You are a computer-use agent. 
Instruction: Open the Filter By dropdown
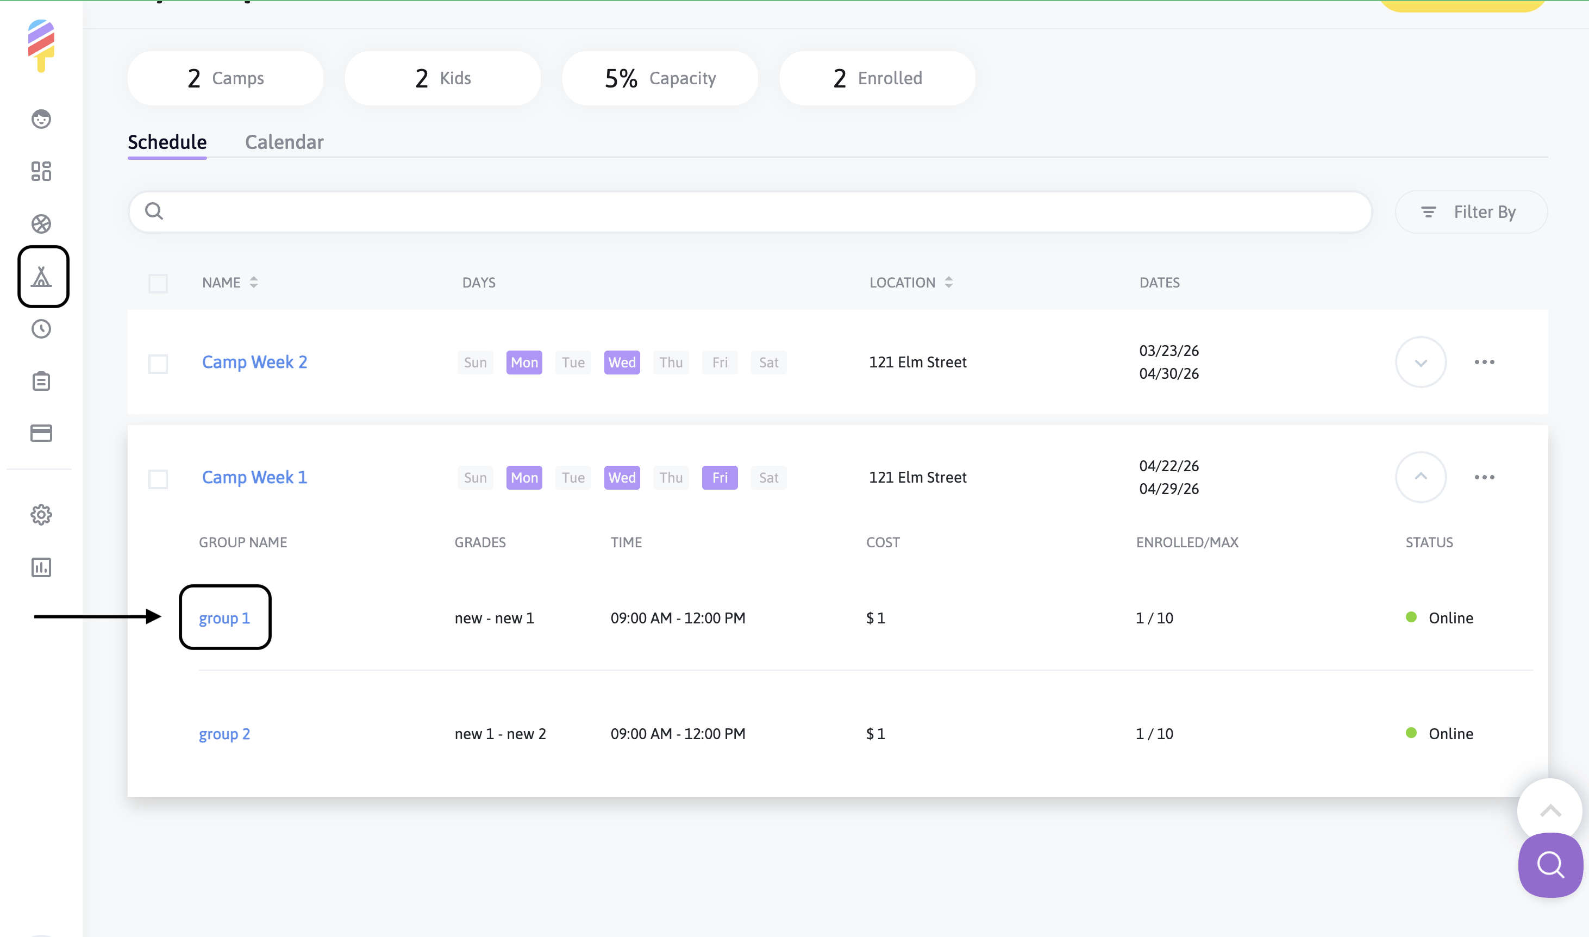point(1471,212)
